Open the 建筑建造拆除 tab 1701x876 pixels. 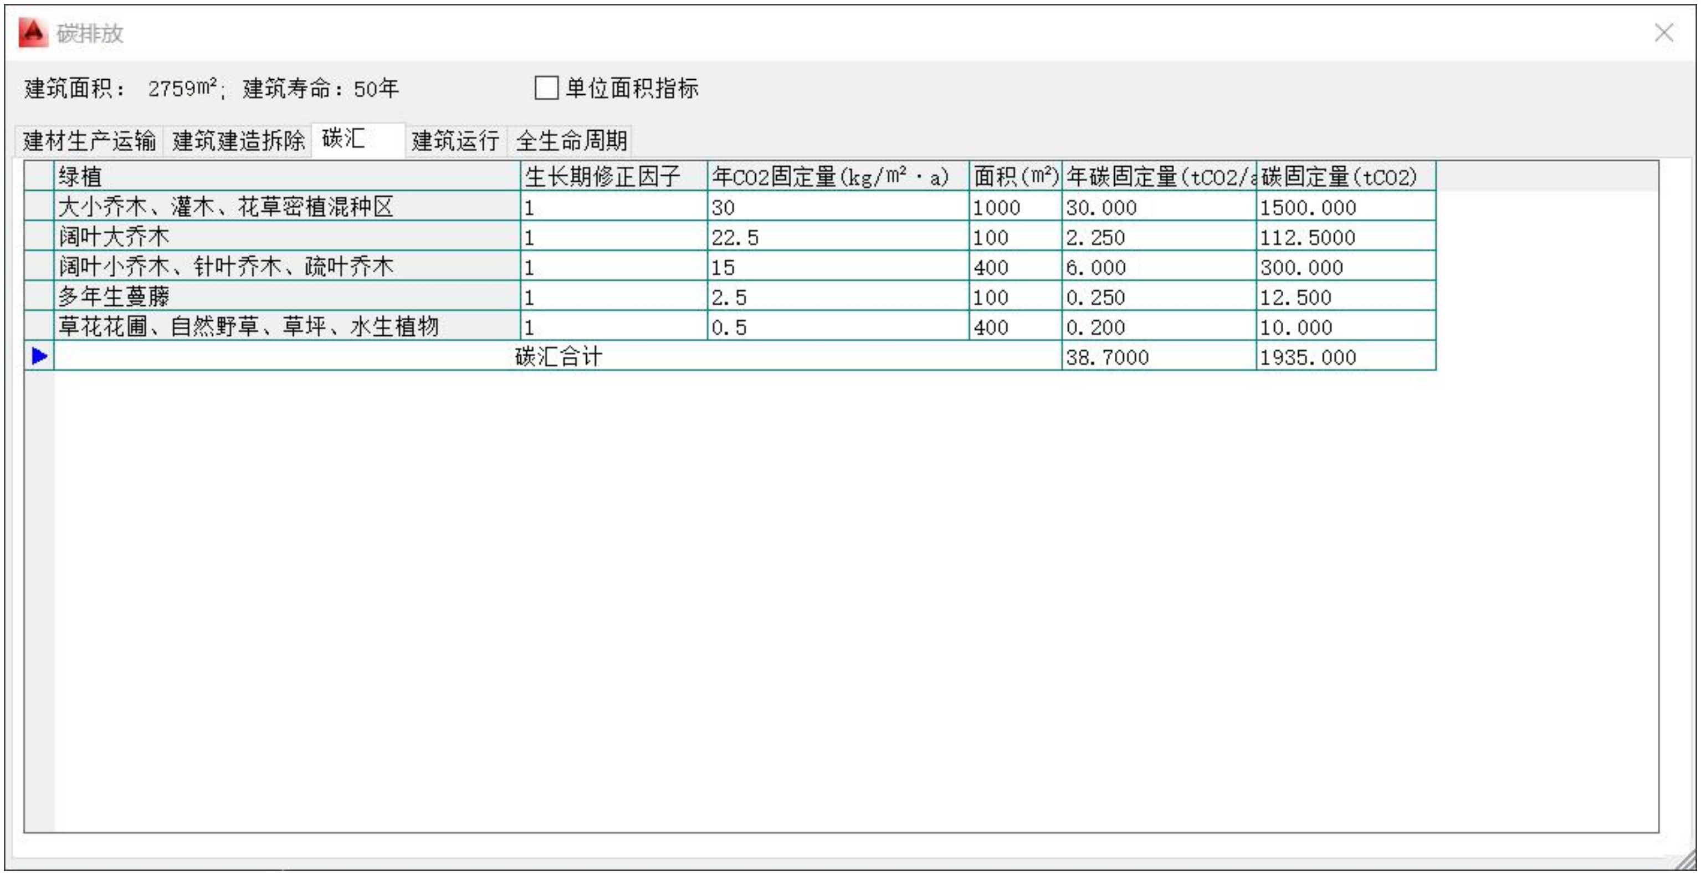pyautogui.click(x=238, y=141)
